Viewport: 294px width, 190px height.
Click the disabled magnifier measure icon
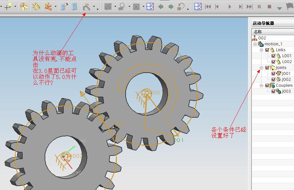point(122,7)
